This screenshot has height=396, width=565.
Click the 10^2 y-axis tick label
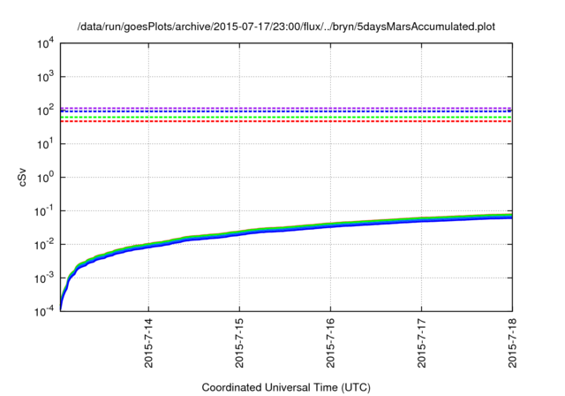pyautogui.click(x=45, y=110)
